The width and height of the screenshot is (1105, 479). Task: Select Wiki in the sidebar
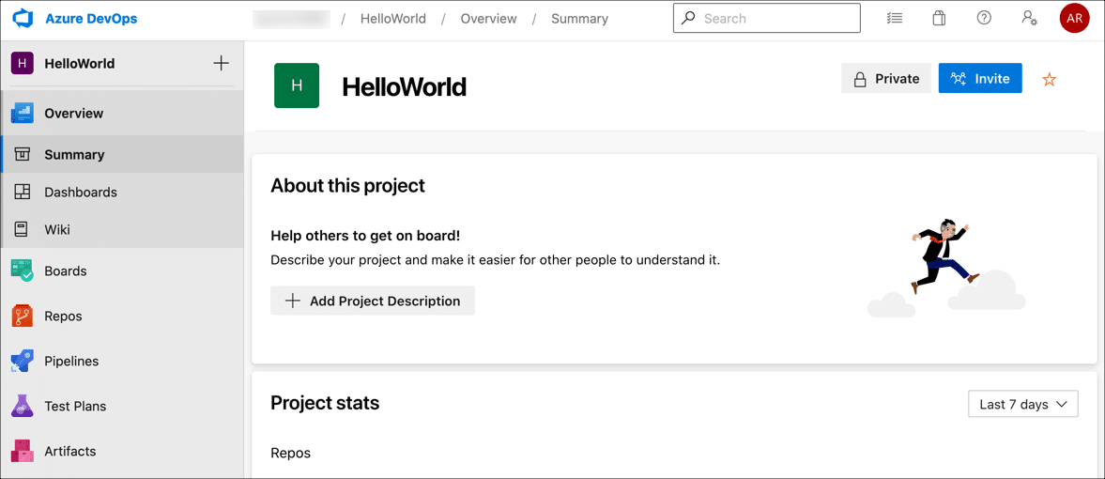point(57,230)
